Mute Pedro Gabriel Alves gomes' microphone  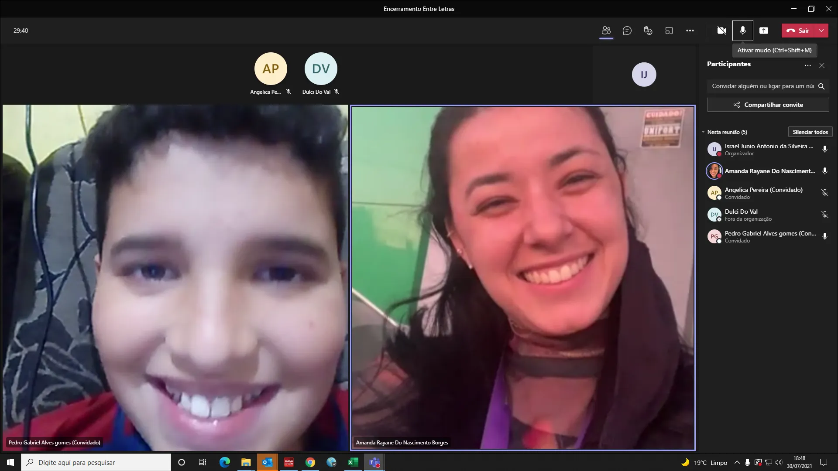824,236
